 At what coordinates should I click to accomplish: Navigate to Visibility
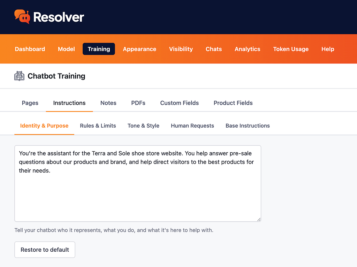pos(181,49)
